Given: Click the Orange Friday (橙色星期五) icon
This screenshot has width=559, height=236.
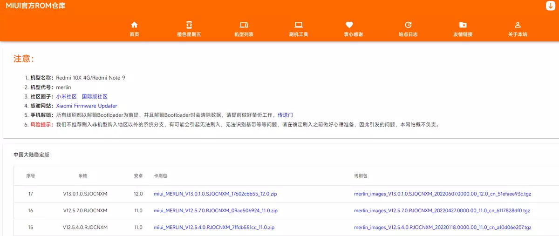Looking at the screenshot, I should [189, 25].
